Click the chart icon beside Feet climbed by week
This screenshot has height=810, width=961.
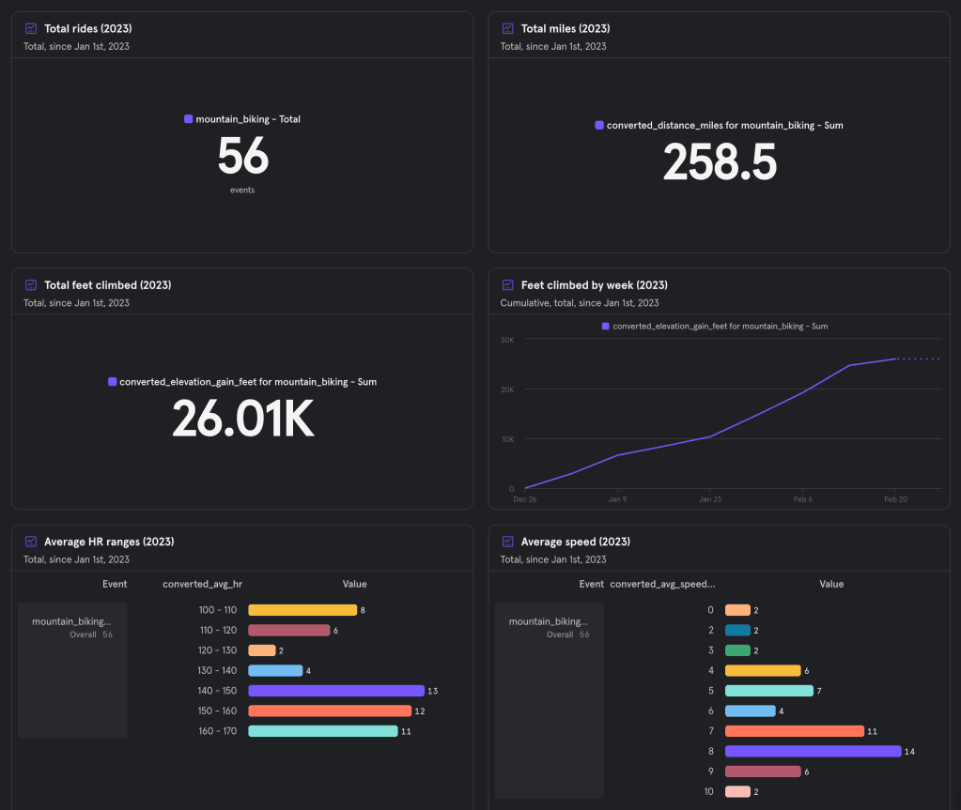508,285
